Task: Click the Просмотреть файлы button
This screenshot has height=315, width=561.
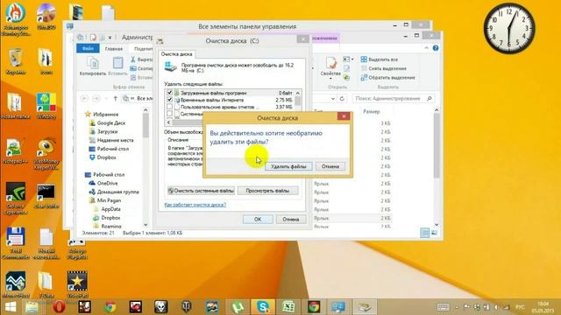Action: click(x=267, y=191)
